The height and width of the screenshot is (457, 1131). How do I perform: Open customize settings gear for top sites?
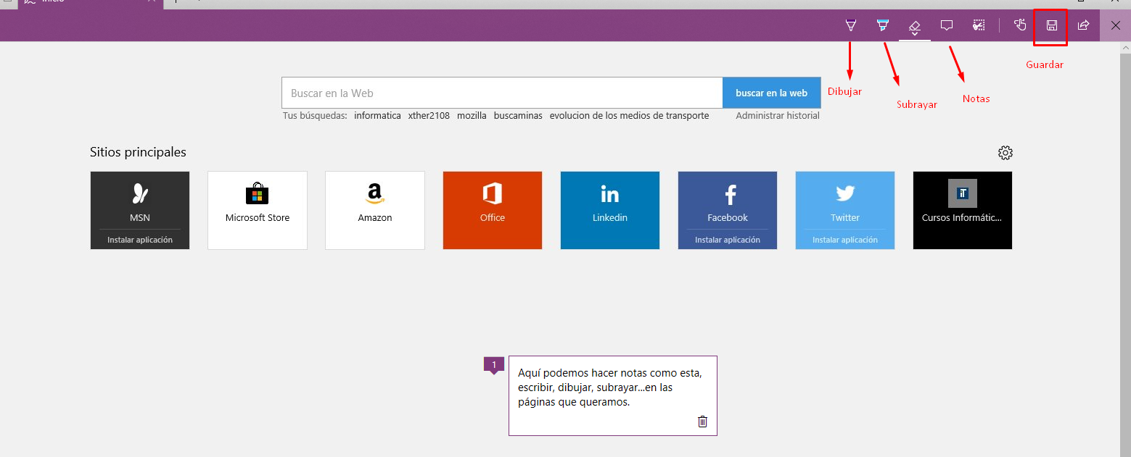[x=1005, y=153]
